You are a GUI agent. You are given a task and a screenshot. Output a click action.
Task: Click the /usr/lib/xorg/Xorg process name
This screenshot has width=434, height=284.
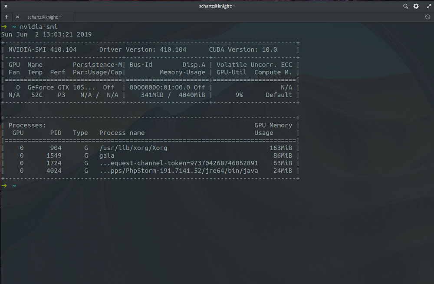(x=133, y=148)
